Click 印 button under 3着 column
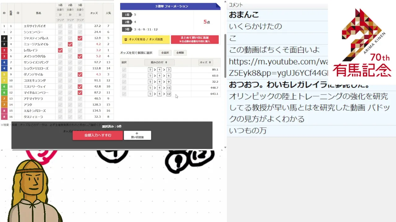This screenshot has width=396, height=222. [x=80, y=15]
